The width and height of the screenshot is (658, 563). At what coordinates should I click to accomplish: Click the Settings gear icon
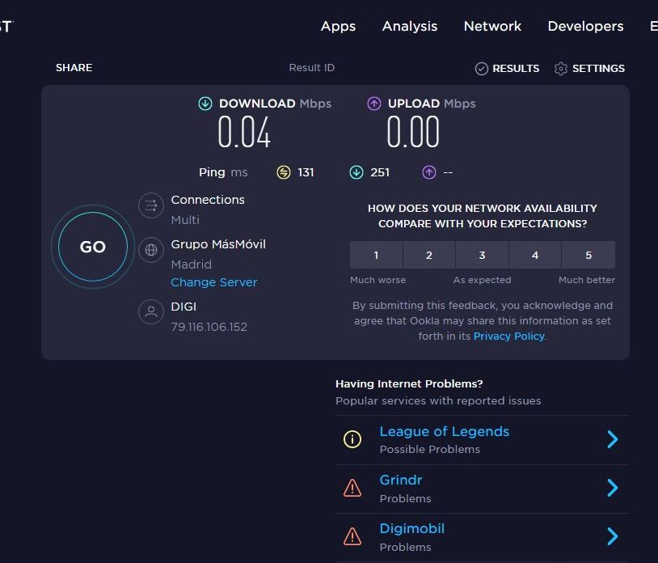coord(561,69)
